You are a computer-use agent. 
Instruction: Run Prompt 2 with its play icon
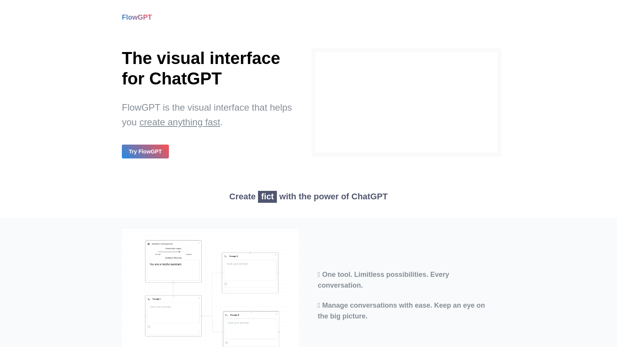[x=226, y=284]
